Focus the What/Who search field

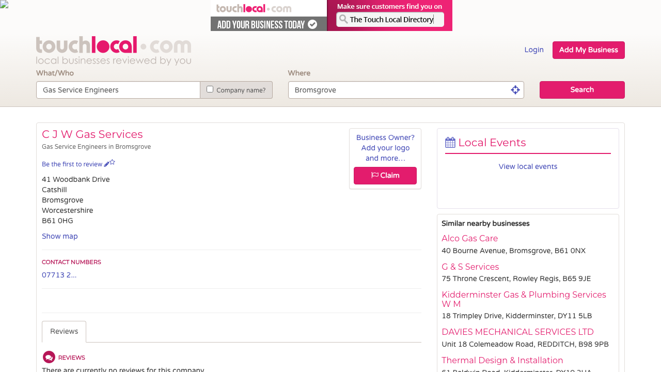[118, 90]
